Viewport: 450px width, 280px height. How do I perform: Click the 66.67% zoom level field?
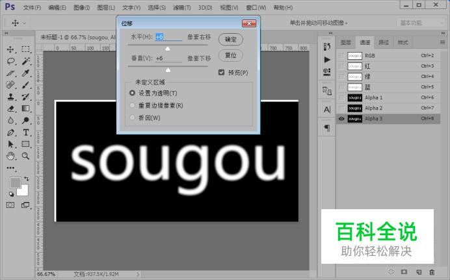tap(46, 274)
